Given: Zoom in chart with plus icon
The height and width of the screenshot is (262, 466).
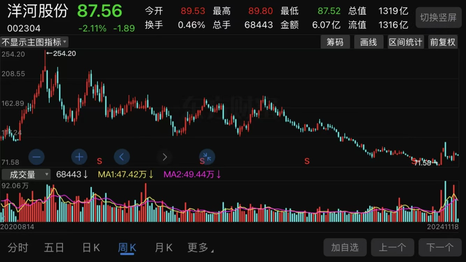Looking at the screenshot, I should click(x=79, y=157).
